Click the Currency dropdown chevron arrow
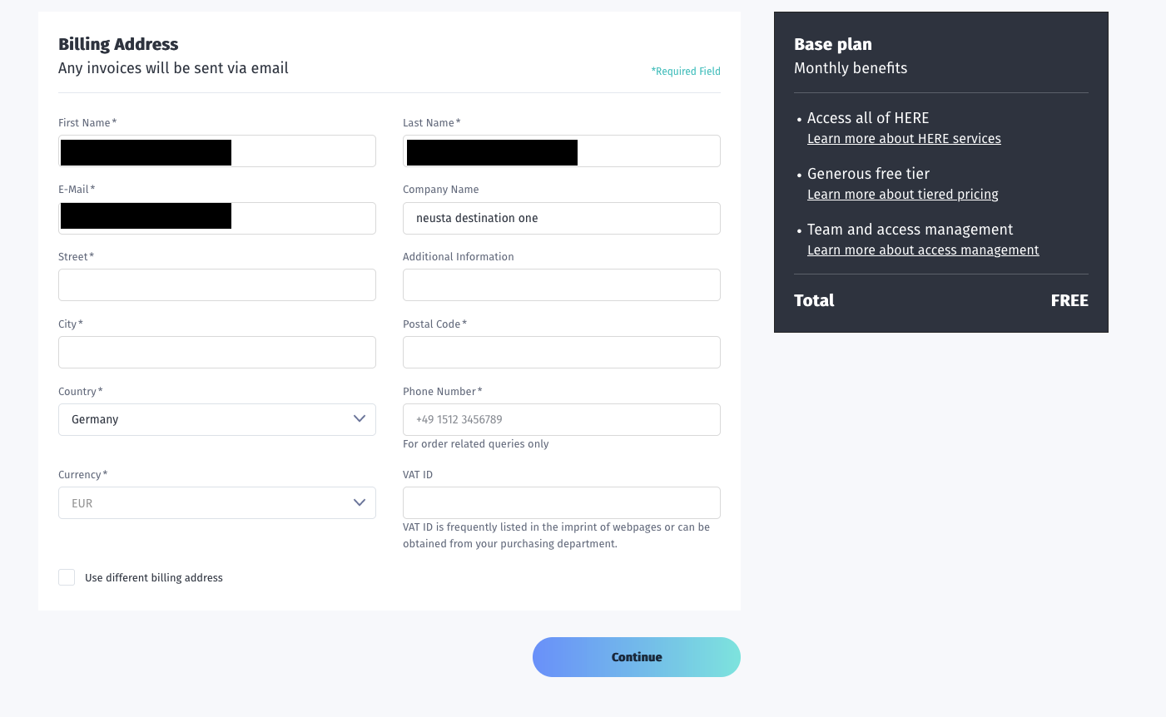Viewport: 1166px width, 717px height. pos(360,502)
